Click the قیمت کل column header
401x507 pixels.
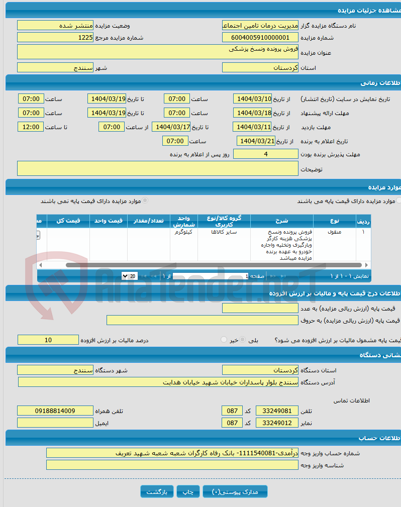click(68, 221)
